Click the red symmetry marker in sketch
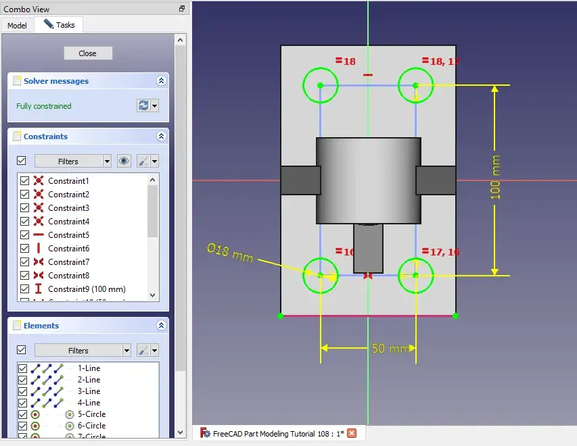Screen dimensions: 577x446 click(367, 276)
